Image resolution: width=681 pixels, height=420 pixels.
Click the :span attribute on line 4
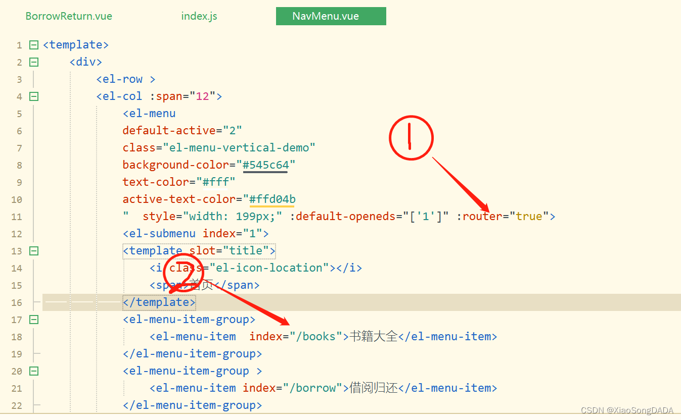tap(165, 96)
